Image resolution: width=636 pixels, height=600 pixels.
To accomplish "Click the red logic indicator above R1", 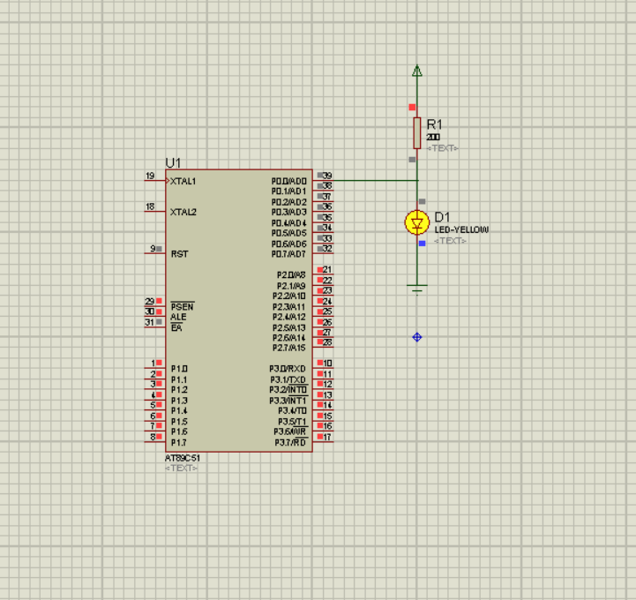I will (x=412, y=107).
